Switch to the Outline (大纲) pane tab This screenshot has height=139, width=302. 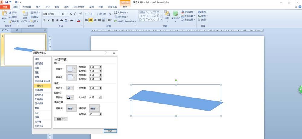coord(16,31)
